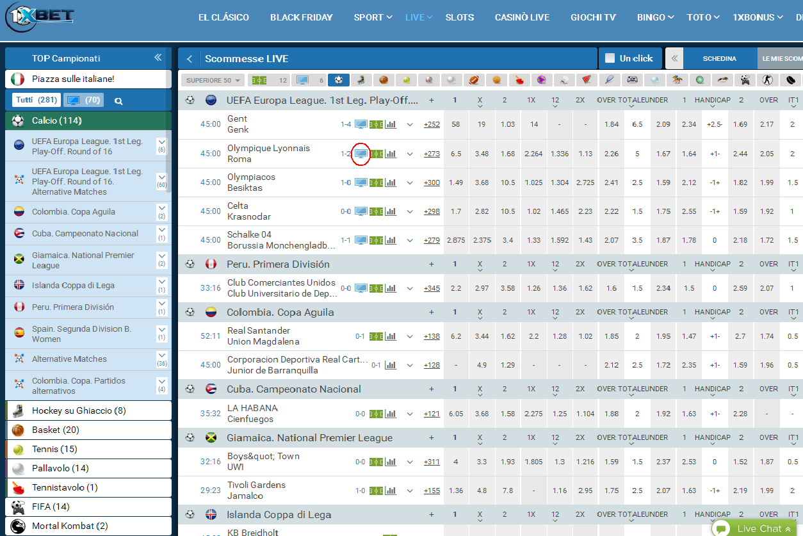Go back using Scommesse LIVE arrow
803x536 pixels.
coord(190,59)
